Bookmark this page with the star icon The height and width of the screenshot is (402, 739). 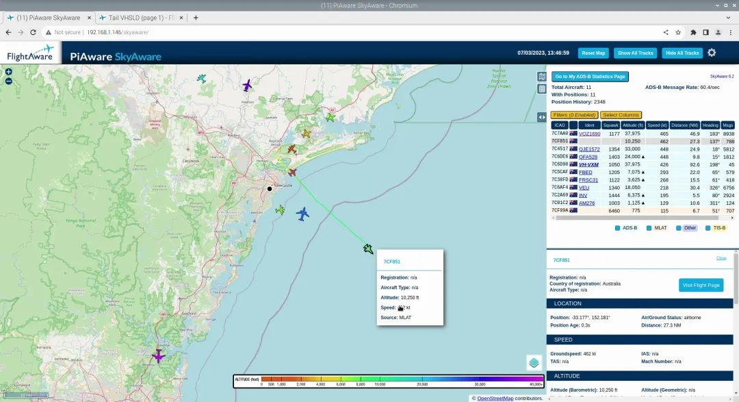point(678,33)
